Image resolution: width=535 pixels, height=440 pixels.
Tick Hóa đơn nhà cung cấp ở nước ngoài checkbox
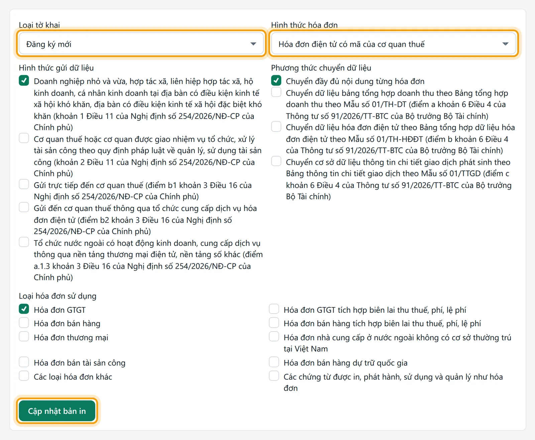pos(274,337)
